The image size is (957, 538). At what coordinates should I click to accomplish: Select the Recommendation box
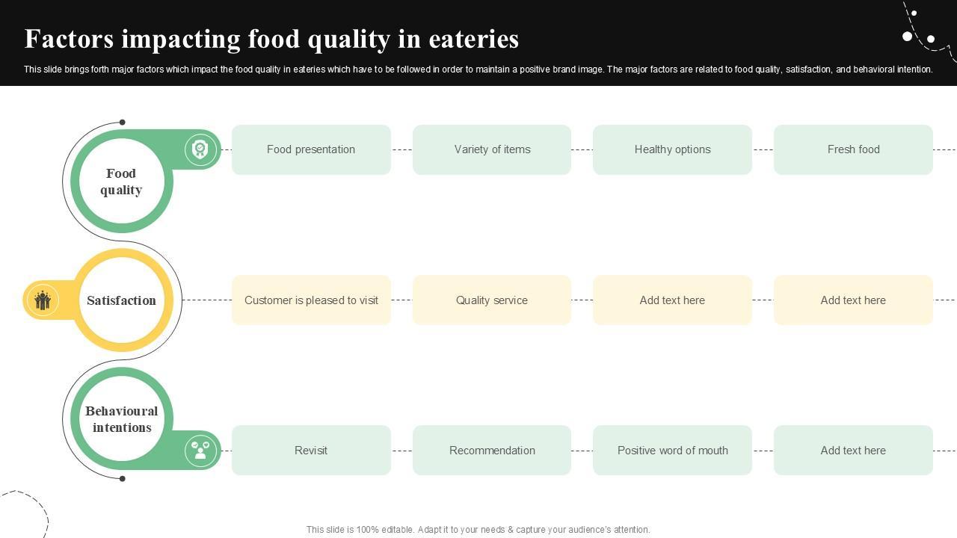[492, 451]
